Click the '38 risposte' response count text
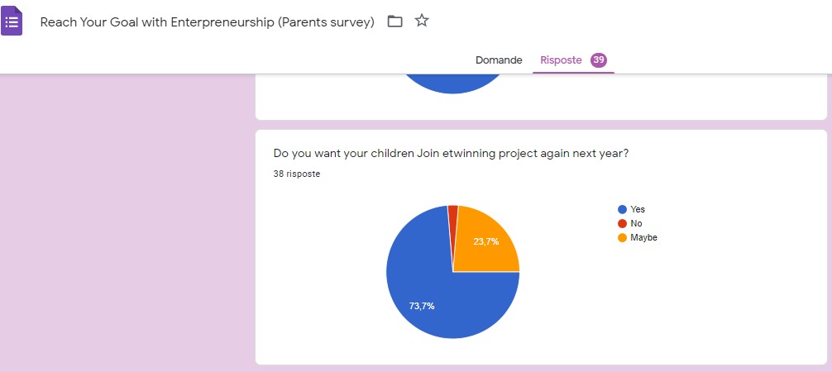 297,174
